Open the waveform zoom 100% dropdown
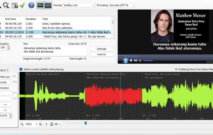Screen dimensions: 213x135 coord(36,124)
